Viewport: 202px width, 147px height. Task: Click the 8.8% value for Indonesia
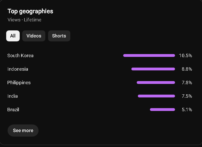187,69
